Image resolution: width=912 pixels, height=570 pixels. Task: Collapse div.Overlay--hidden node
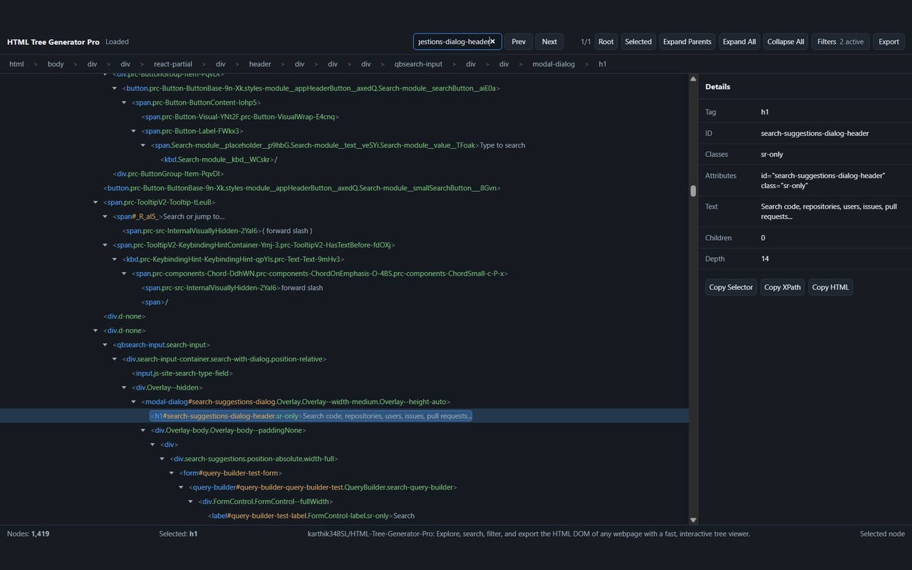pyautogui.click(x=124, y=388)
